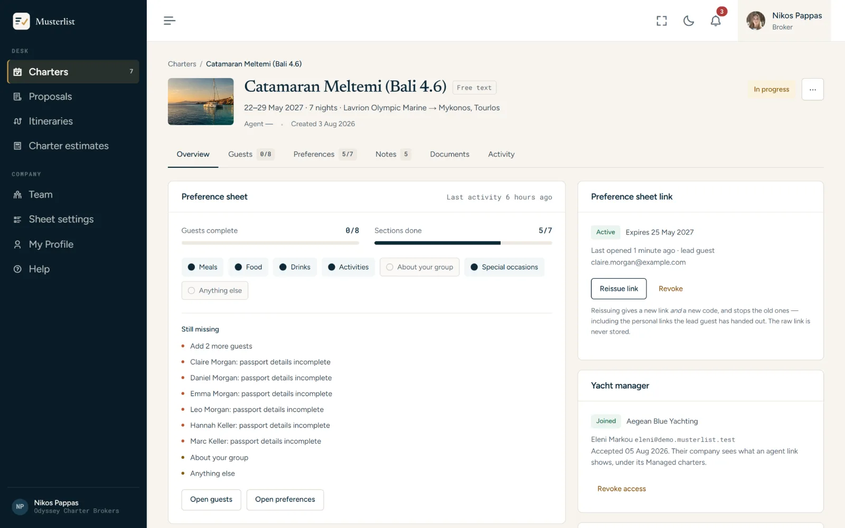Click the Sheet settings icon in the sidebar
Image resolution: width=845 pixels, height=528 pixels.
17,220
